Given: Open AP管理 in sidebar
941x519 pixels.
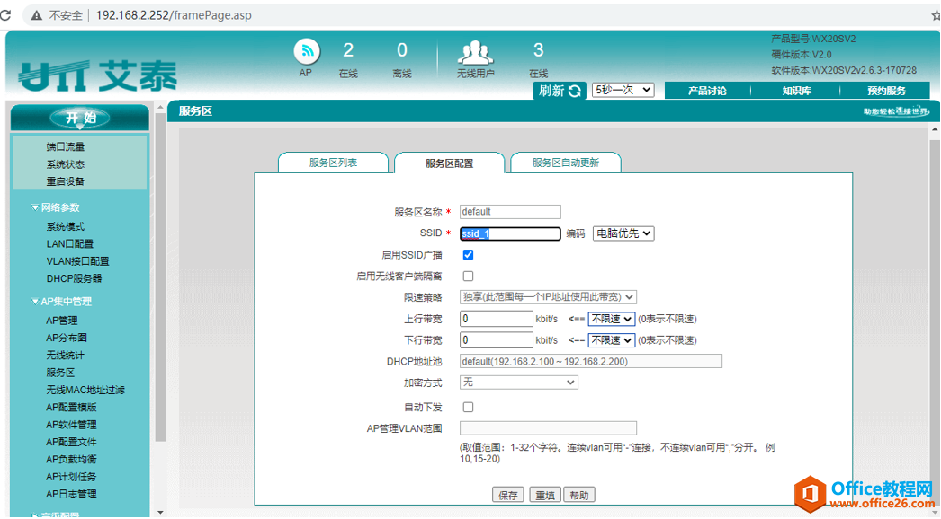Looking at the screenshot, I should coord(62,321).
